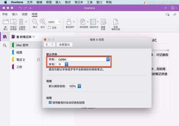Switch to the 开始 ribbon tab

[5, 14]
